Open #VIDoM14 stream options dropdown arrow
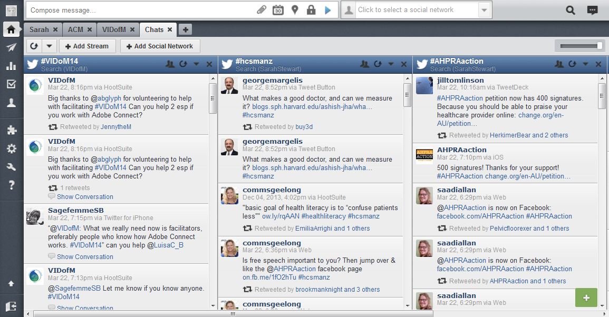This screenshot has height=317, width=609. pos(197,64)
